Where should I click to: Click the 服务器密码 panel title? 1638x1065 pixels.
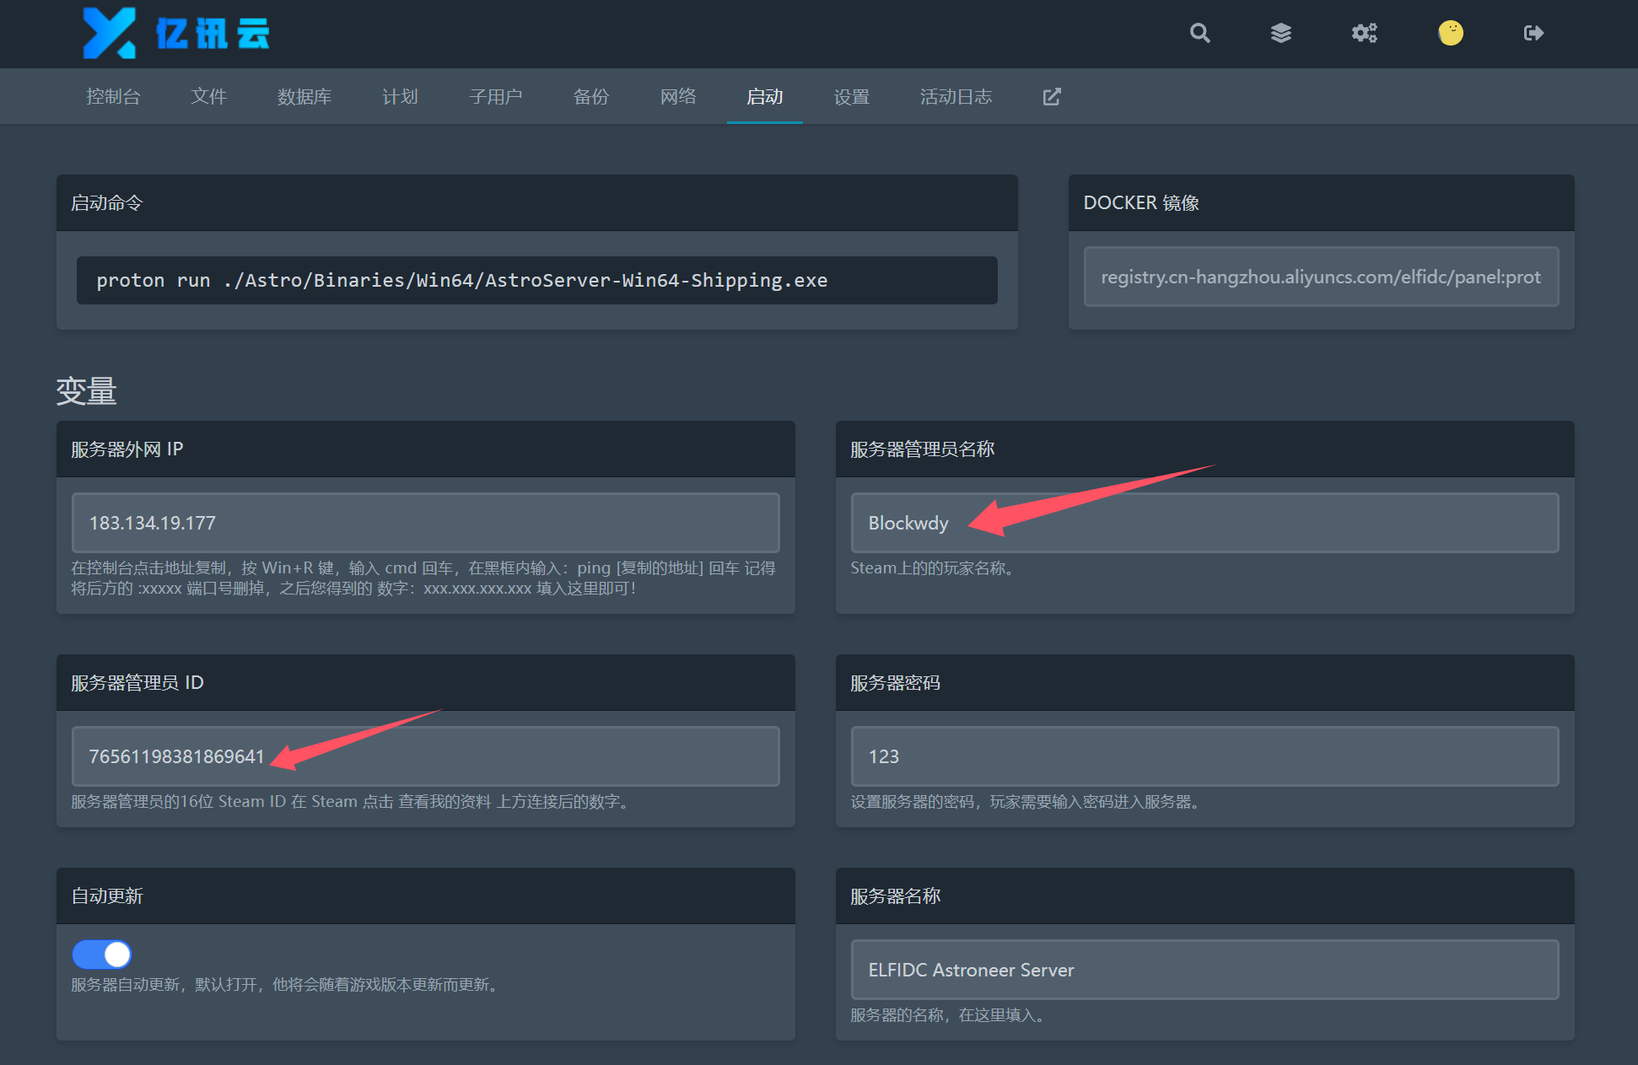pos(895,683)
